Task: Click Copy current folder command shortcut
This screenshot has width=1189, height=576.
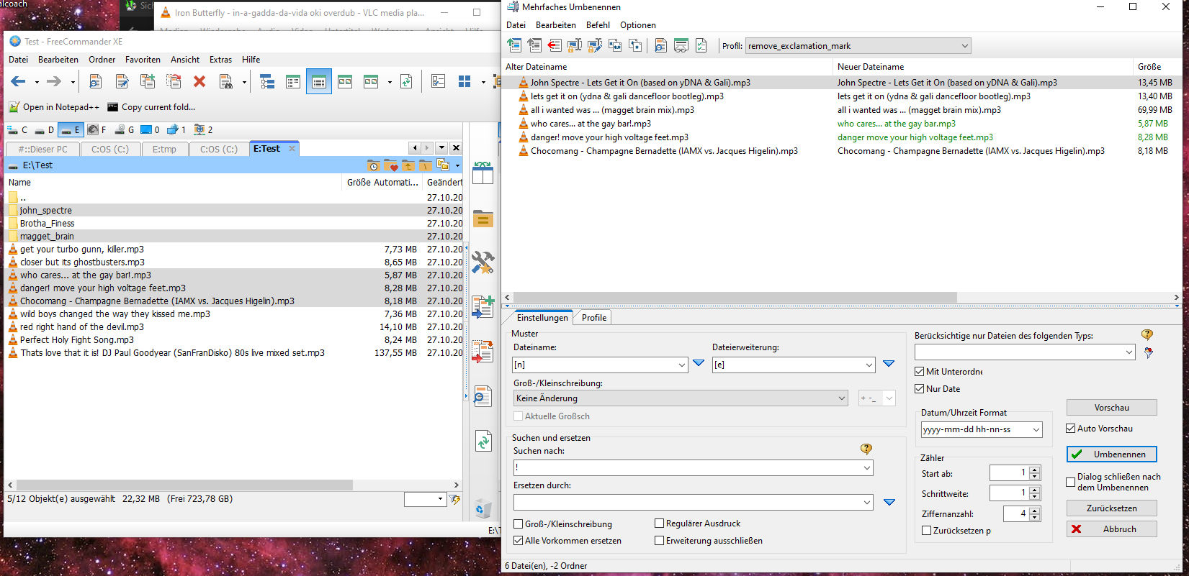Action: (151, 107)
